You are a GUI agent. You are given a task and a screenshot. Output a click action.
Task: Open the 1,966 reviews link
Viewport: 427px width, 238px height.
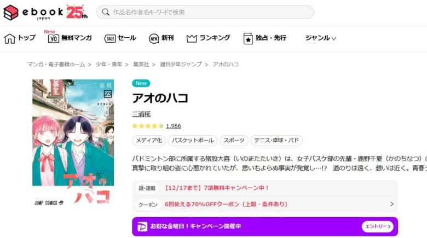pyautogui.click(x=174, y=126)
